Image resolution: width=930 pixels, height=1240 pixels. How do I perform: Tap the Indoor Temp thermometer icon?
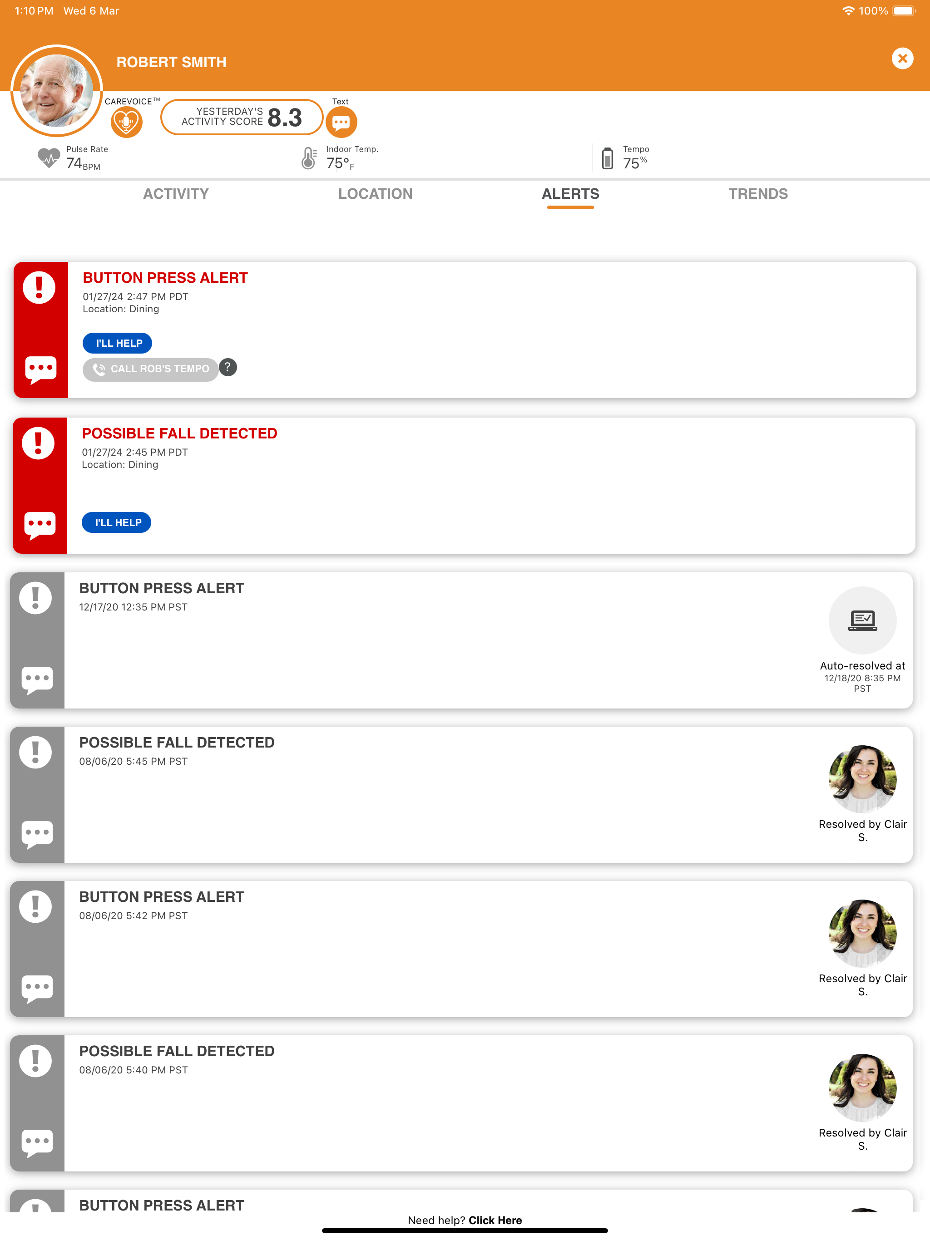pyautogui.click(x=308, y=158)
